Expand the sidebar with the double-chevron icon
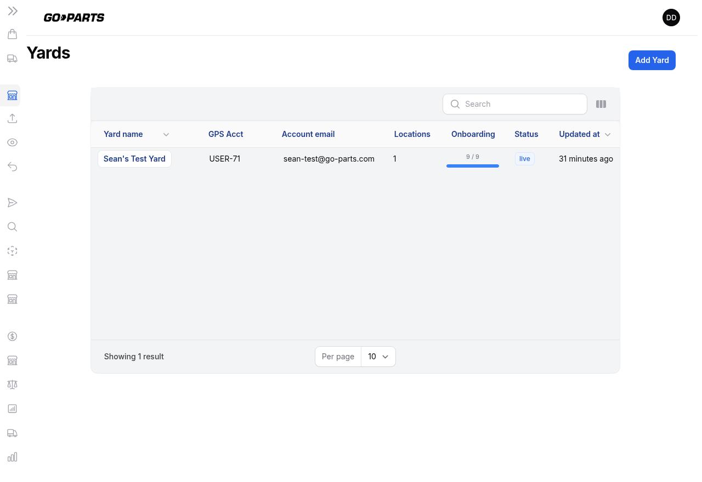This screenshot has height=482, width=702. click(13, 11)
